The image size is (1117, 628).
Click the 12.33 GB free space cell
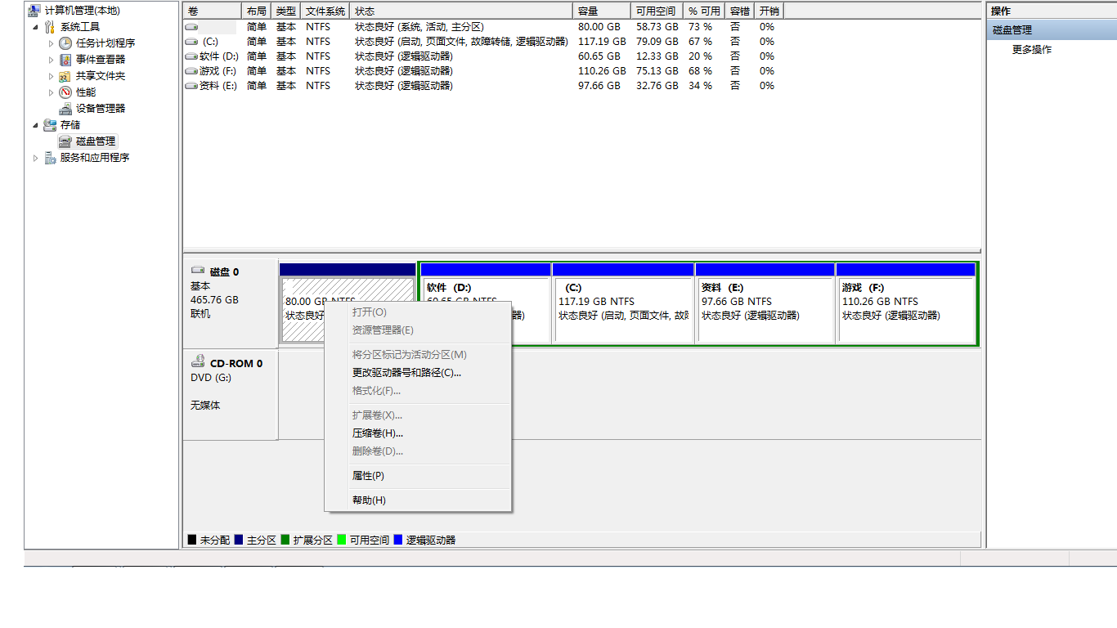(657, 56)
